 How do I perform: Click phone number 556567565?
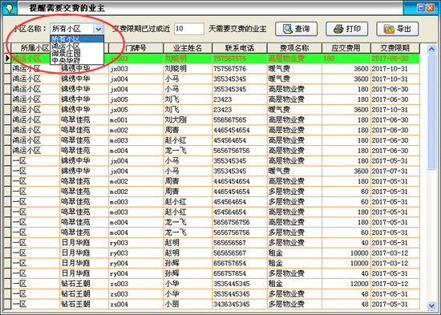[230, 120]
